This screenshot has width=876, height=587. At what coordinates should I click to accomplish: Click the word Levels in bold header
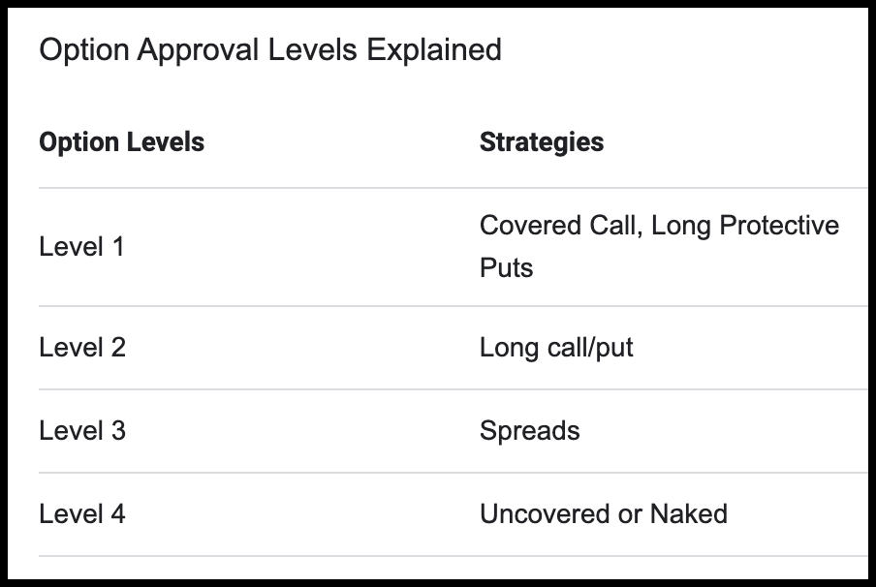coord(166,141)
